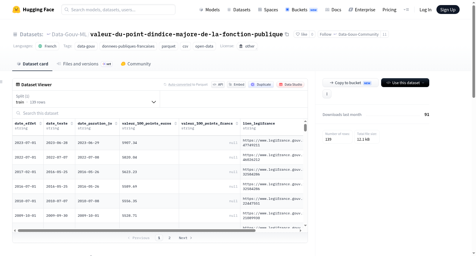Click the Hugging Face logo emoji
This screenshot has height=256, width=476.
coord(16,10)
